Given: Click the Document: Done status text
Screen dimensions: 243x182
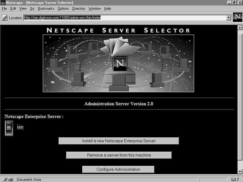Looking at the screenshot, I should tap(29, 180).
